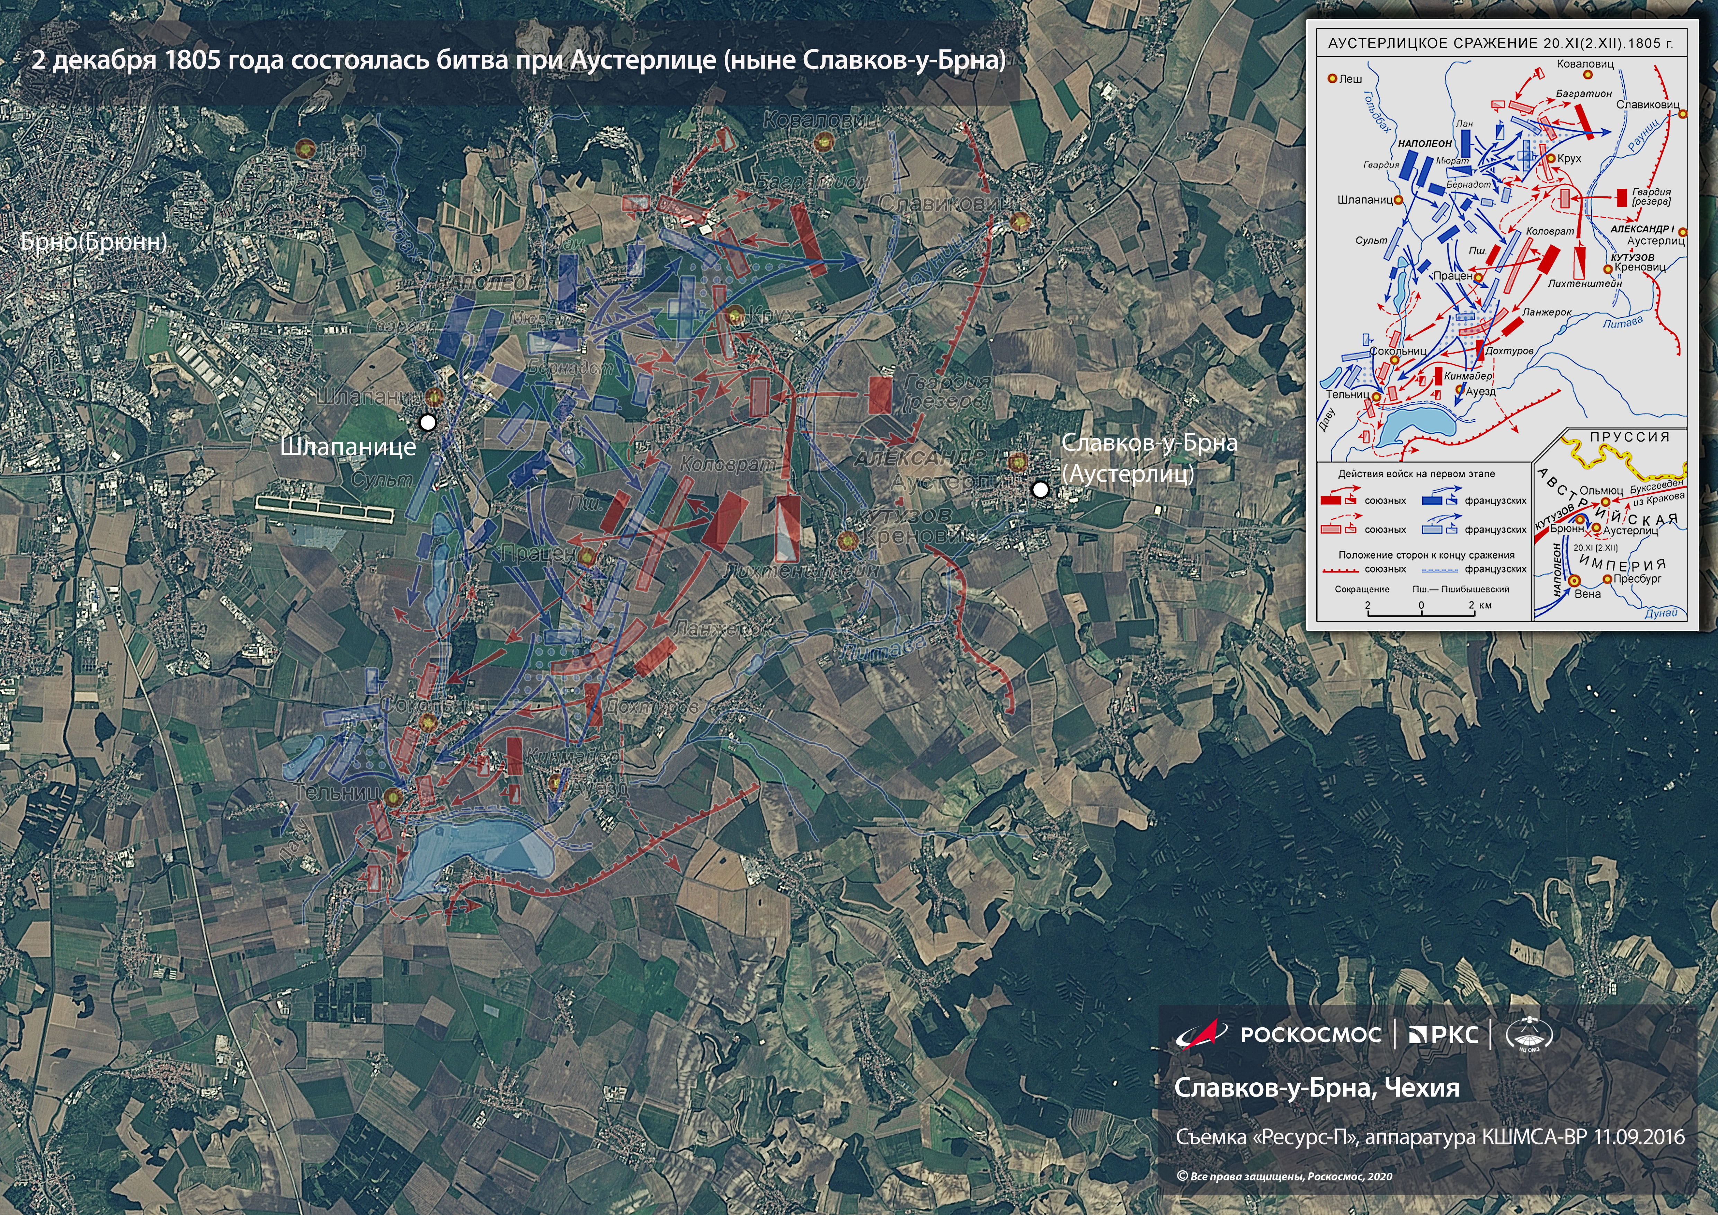
Task: Click the Крух town marker in the inset map
Action: tap(1552, 159)
